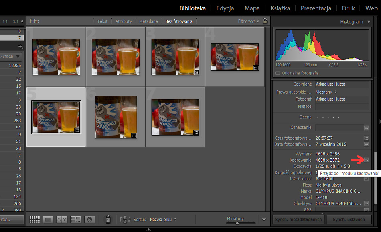
Task: Toggle the filter lock icon
Action: pos(265,21)
